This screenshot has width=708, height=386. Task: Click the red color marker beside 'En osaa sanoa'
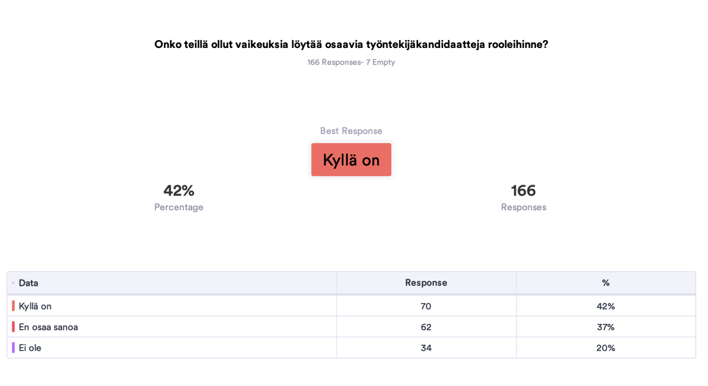coord(13,327)
